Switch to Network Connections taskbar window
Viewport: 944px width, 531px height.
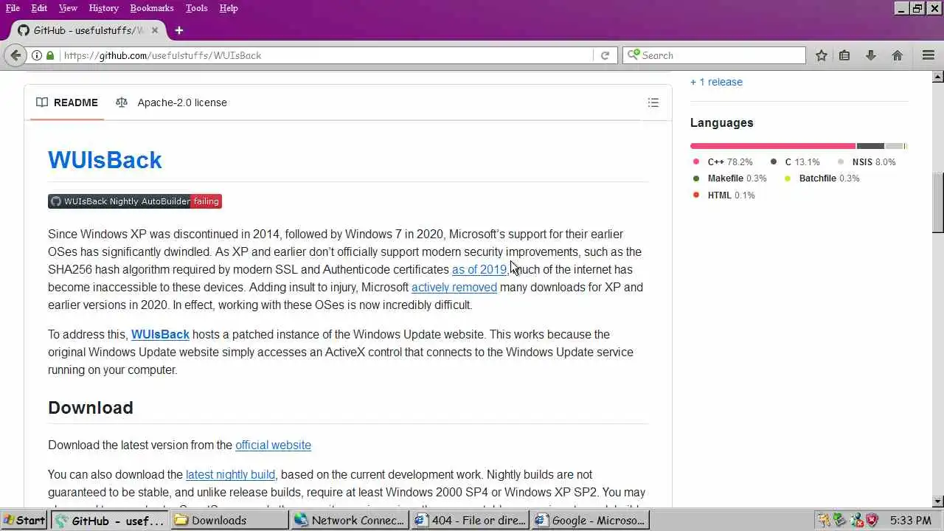coord(350,520)
